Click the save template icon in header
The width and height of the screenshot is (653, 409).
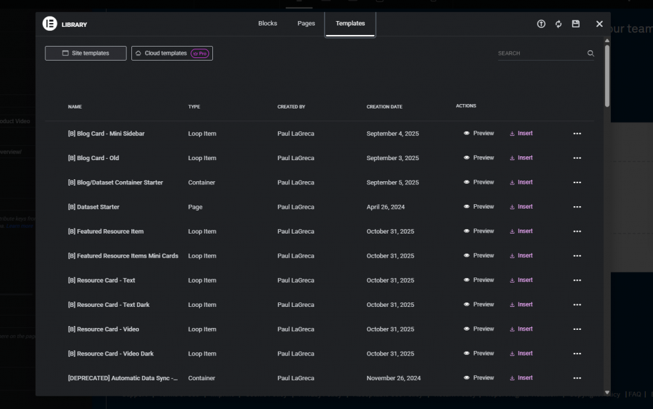(x=576, y=24)
